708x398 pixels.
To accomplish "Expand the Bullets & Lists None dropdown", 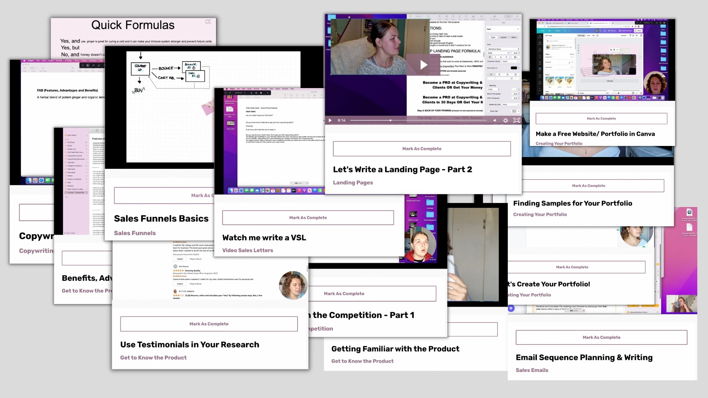I will tap(510, 105).
